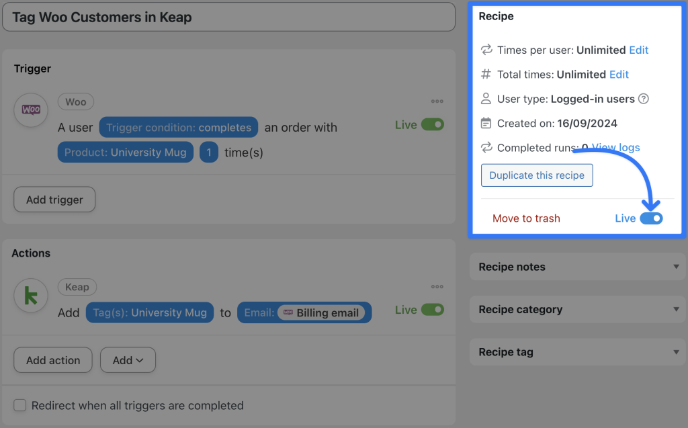The image size is (688, 428).
Task: Select the WooCommerce trigger icon
Action: (30, 110)
